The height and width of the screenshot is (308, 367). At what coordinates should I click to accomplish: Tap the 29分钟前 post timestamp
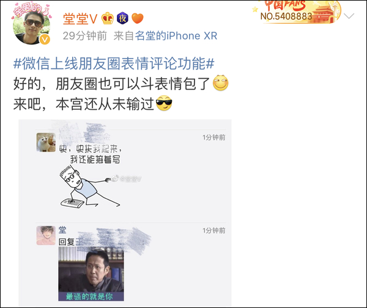click(85, 36)
